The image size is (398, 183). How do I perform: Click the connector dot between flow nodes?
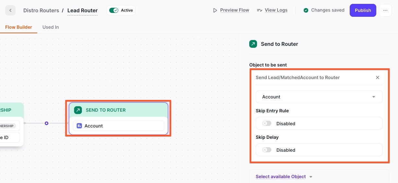[47, 123]
